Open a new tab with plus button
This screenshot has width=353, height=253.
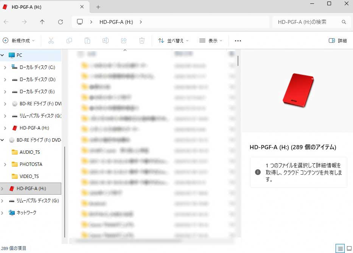click(x=98, y=7)
